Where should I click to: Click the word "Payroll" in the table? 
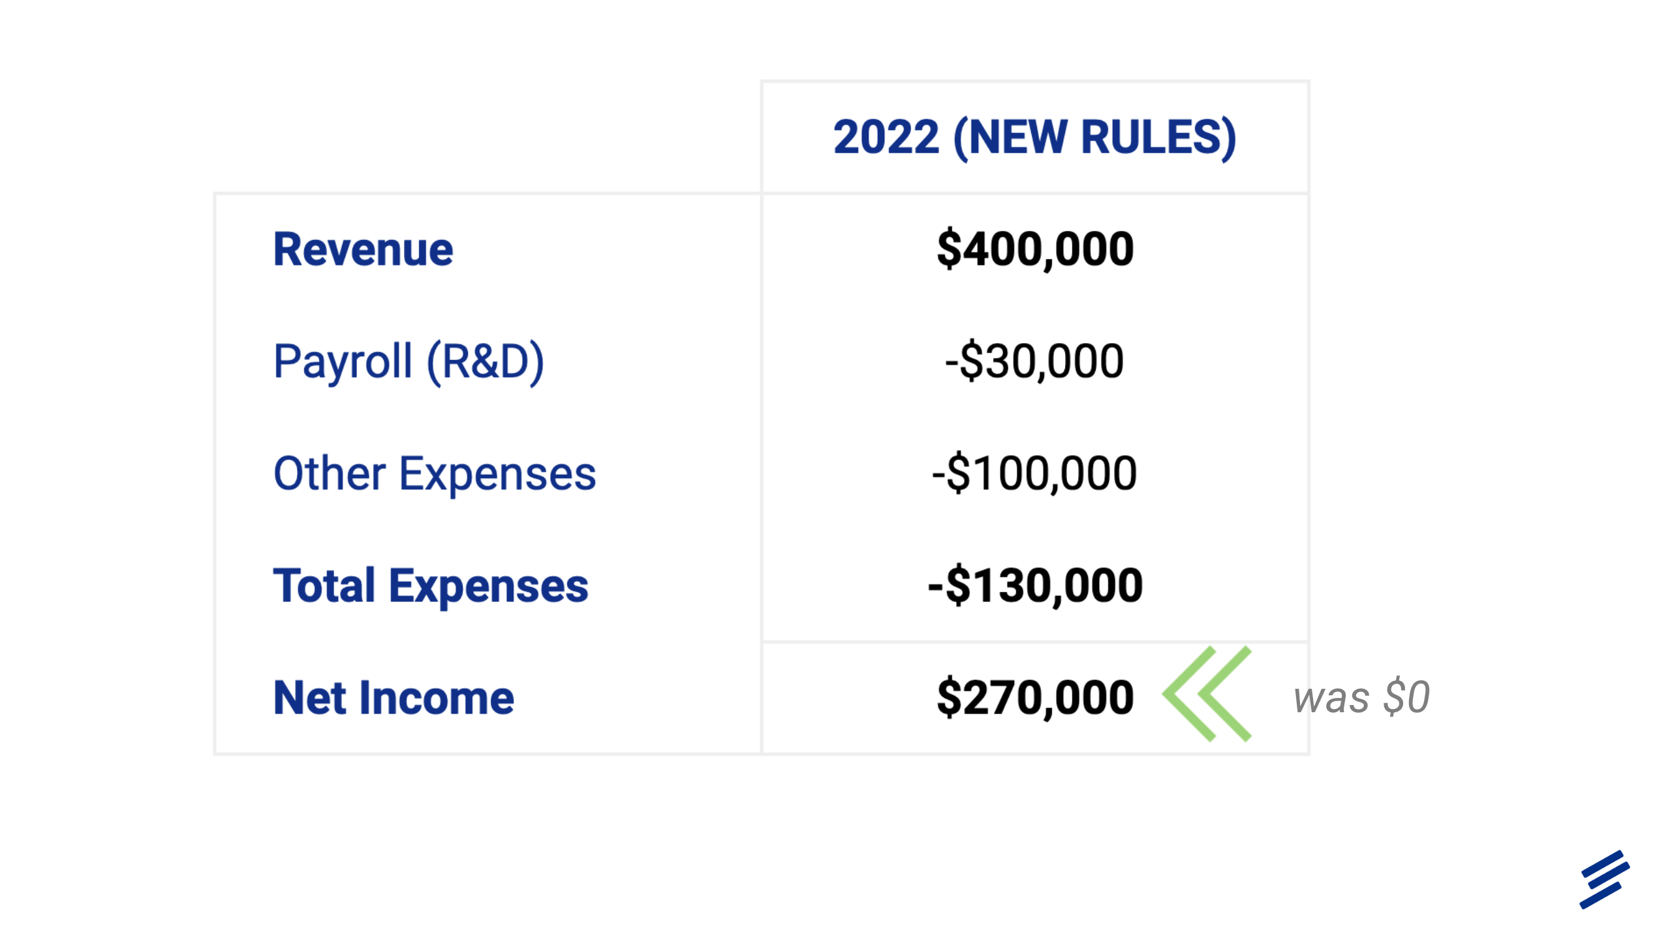(x=343, y=361)
